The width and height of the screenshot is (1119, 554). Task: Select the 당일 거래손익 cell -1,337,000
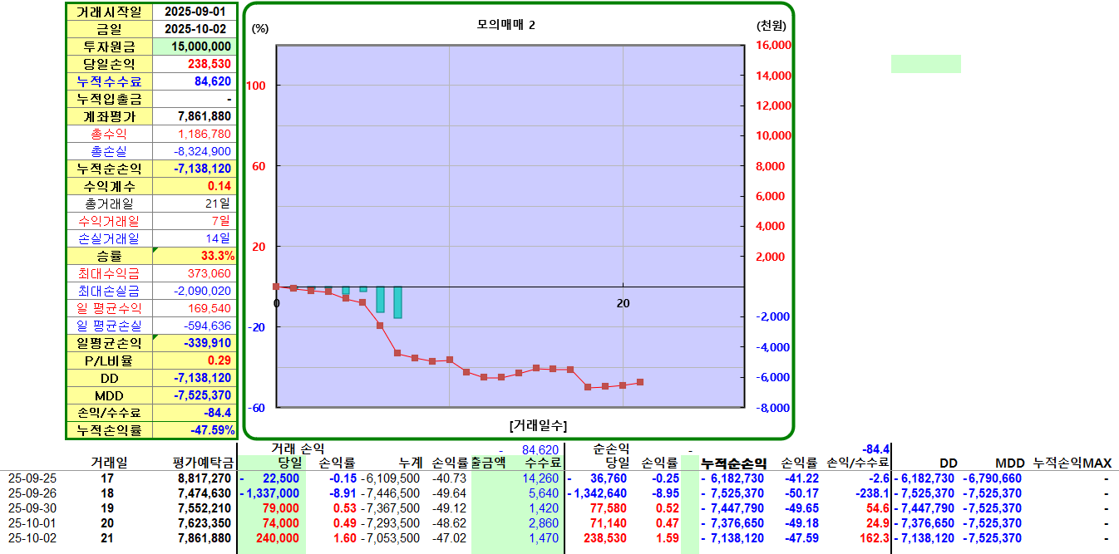(272, 493)
